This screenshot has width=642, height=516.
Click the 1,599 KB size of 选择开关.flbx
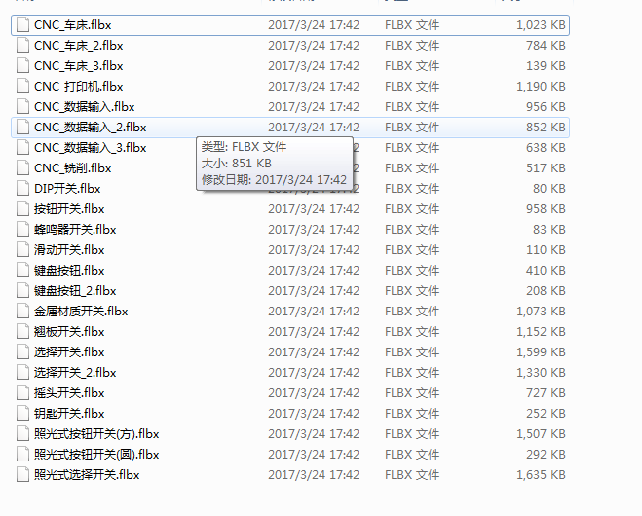tap(541, 352)
